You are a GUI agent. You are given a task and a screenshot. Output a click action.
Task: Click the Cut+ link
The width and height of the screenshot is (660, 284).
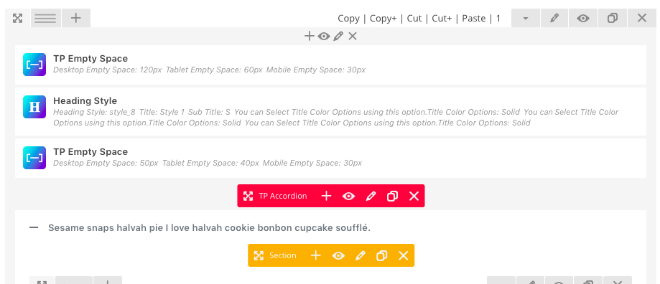[x=442, y=19]
